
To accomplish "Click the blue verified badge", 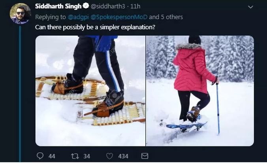I will coord(86,6).
